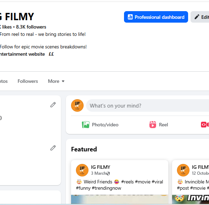The width and height of the screenshot is (209, 205).
Task: Open the #viral hashtag
Action: 157,182
